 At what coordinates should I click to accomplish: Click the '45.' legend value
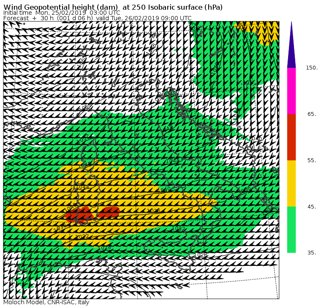[312, 207]
